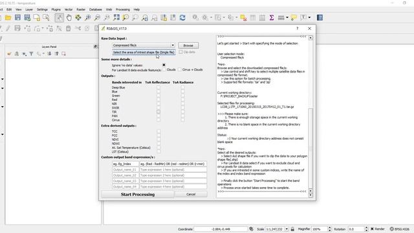Click the Zoom Full extent icon
The height and width of the screenshot is (233, 414).
click(116, 17)
